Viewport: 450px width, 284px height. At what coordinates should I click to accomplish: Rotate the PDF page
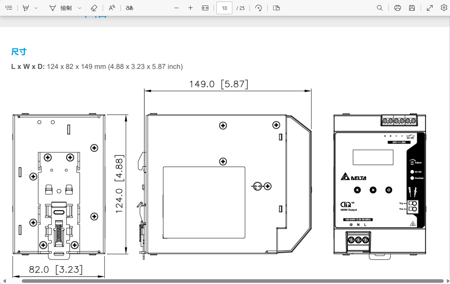click(259, 8)
